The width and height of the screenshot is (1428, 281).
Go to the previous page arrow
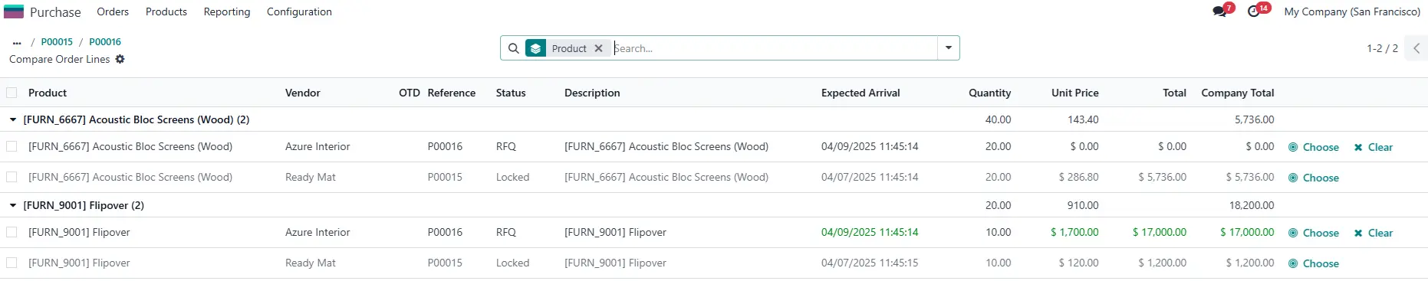[x=1416, y=48]
